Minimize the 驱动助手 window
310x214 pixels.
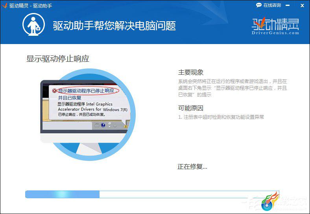coord(288,6)
